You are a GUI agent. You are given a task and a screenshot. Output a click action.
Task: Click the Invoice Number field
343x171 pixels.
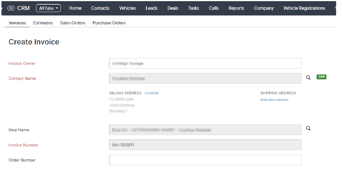coord(205,145)
